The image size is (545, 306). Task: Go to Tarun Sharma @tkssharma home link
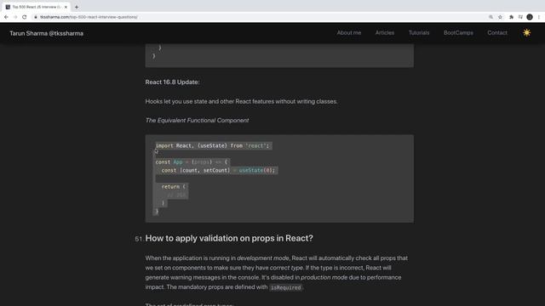47,33
